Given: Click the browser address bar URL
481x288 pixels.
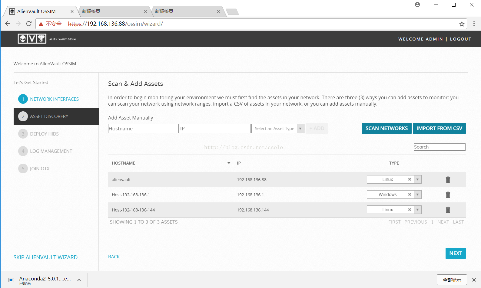Looking at the screenshot, I should 115,24.
